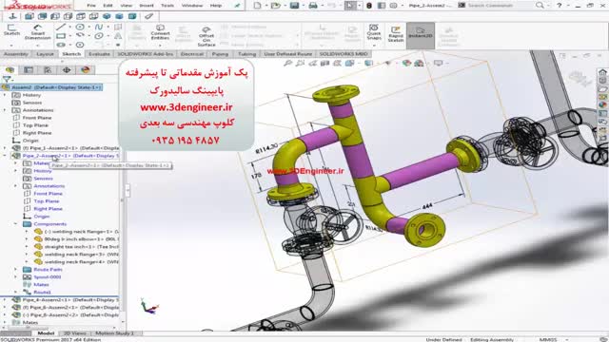Expand the Pipe_4-Assem2<1> node
Image resolution: width=609 pixels, height=342 pixels.
[5, 300]
